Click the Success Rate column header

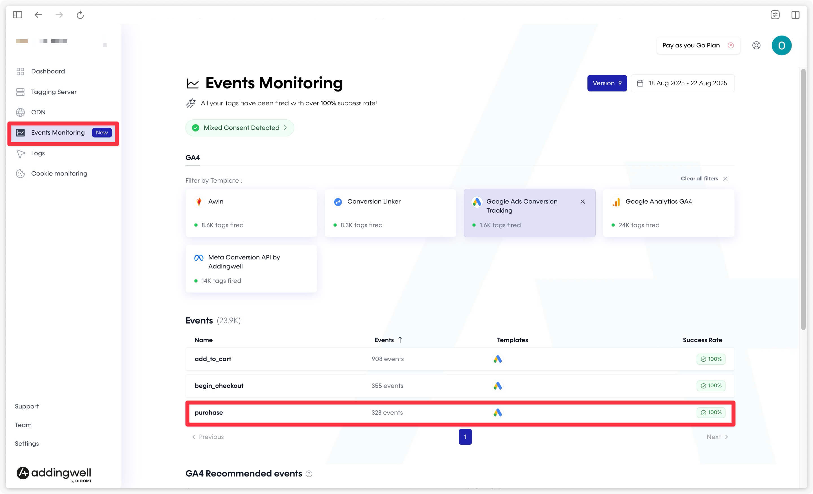(702, 340)
